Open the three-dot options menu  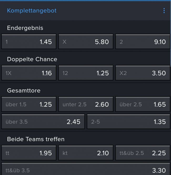tap(164, 11)
